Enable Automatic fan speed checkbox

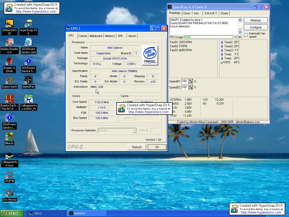(x=246, y=35)
